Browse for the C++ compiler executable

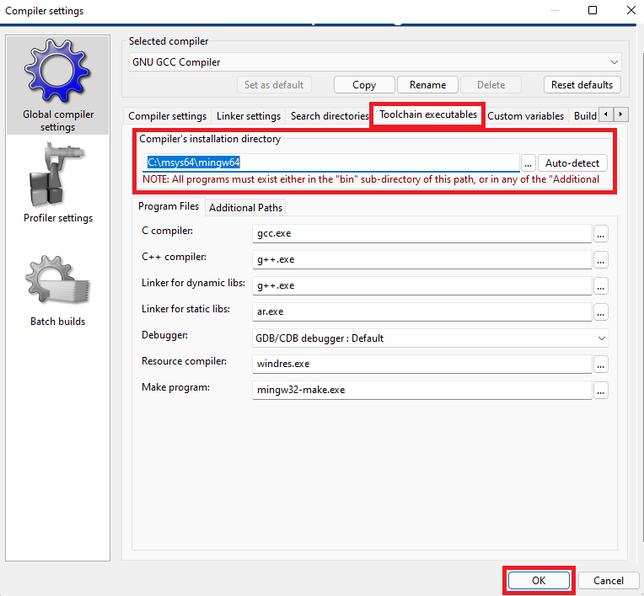click(x=600, y=260)
